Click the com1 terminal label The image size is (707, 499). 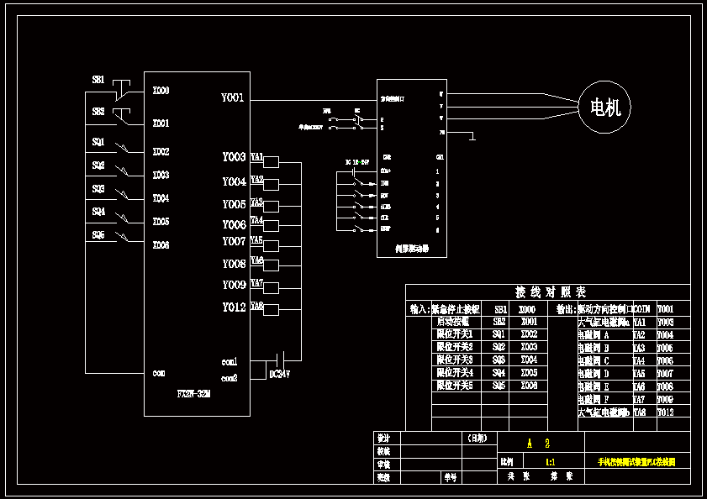[x=230, y=361]
